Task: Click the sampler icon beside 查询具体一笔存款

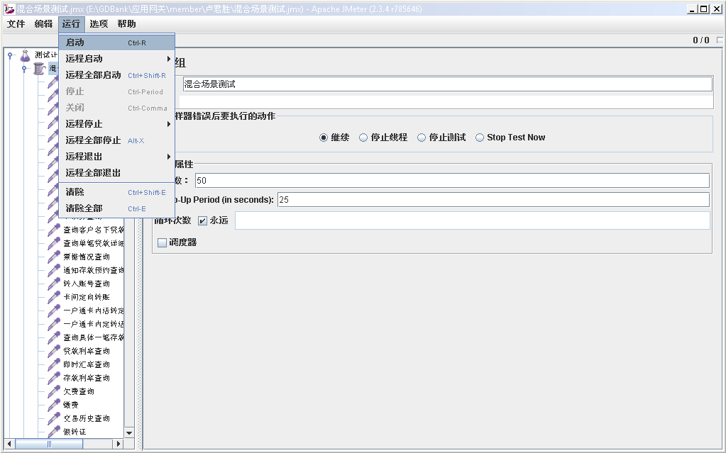Action: (x=54, y=337)
